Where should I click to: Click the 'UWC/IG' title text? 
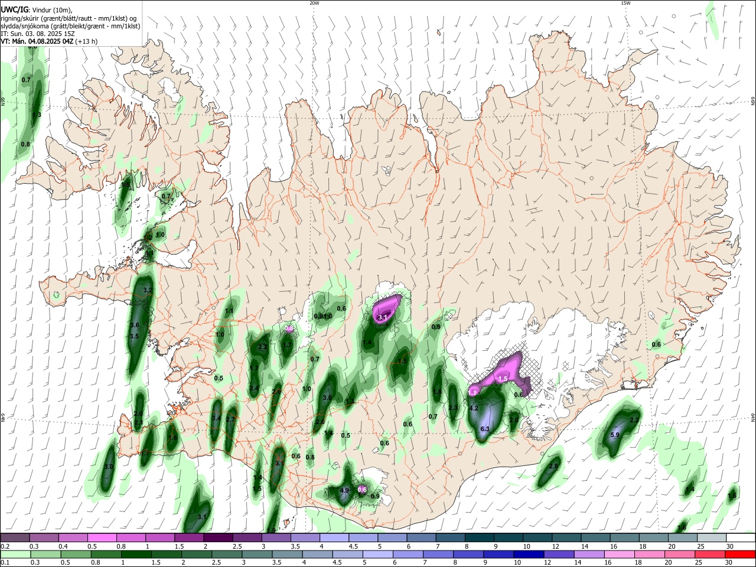click(14, 9)
